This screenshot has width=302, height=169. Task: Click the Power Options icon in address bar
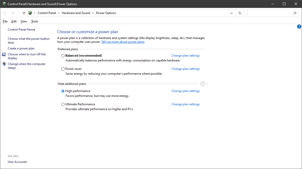[x=30, y=13]
